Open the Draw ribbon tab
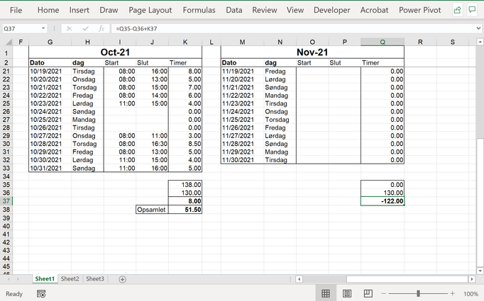The image size is (484, 301). click(x=109, y=10)
